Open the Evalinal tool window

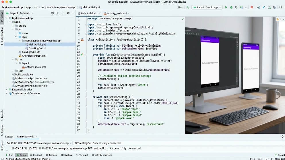tap(67, 155)
